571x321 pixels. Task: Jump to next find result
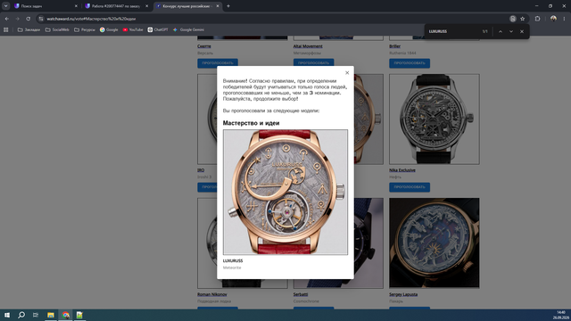pos(511,31)
